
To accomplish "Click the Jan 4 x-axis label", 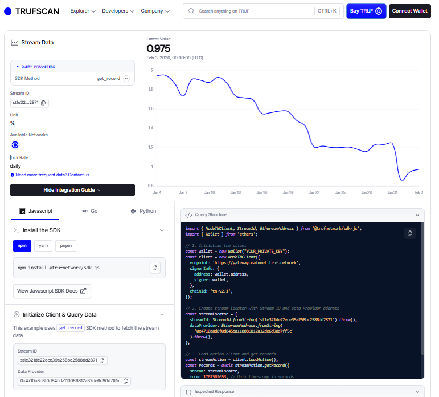I will click(157, 192).
